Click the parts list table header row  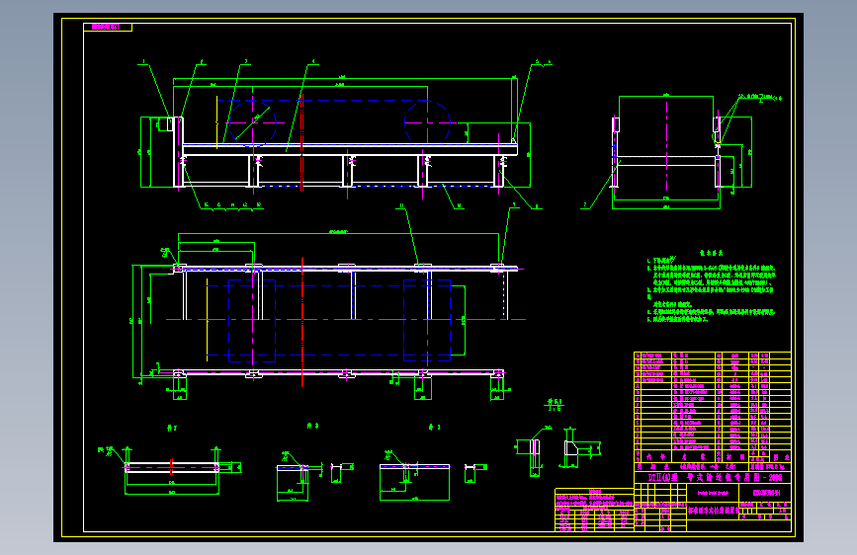712,456
